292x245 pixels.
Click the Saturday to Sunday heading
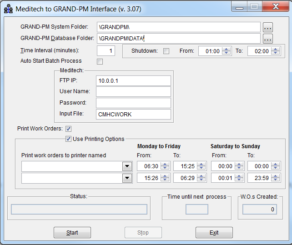coord(235,146)
